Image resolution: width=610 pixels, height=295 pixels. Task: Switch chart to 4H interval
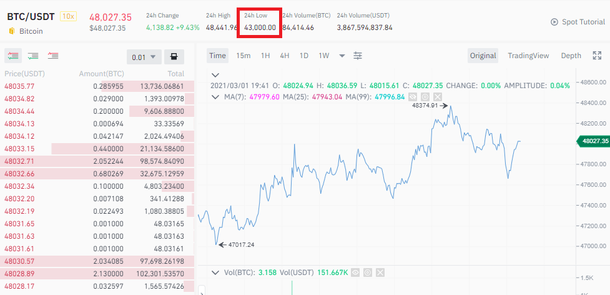point(284,56)
